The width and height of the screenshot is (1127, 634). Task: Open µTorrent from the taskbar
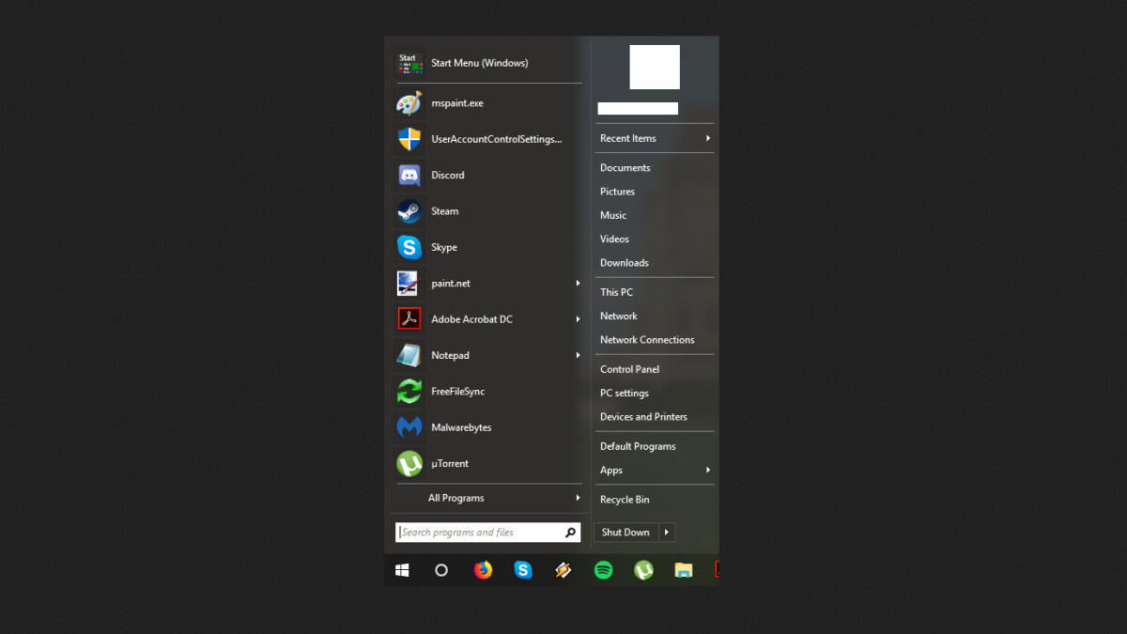click(x=643, y=570)
